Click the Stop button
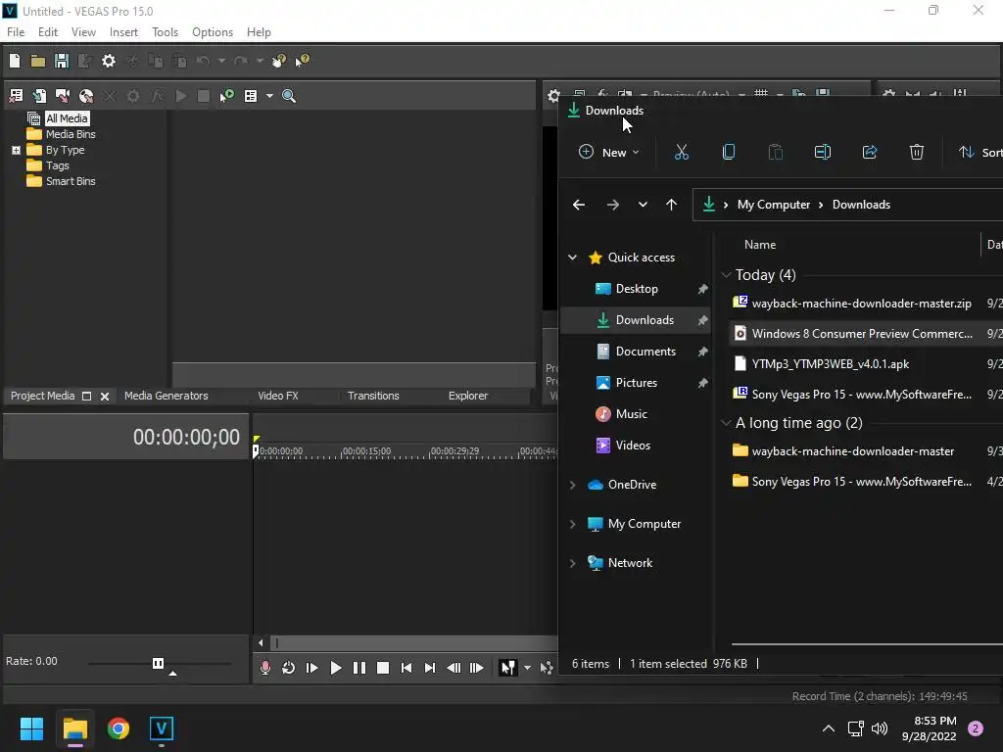Viewport: 1003px width, 752px height. (x=383, y=668)
